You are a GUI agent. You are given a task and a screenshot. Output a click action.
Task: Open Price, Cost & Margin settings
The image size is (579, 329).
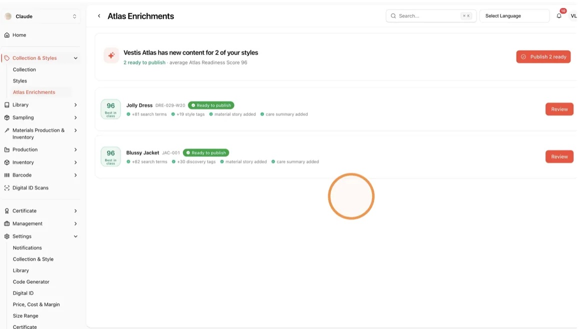(x=36, y=304)
